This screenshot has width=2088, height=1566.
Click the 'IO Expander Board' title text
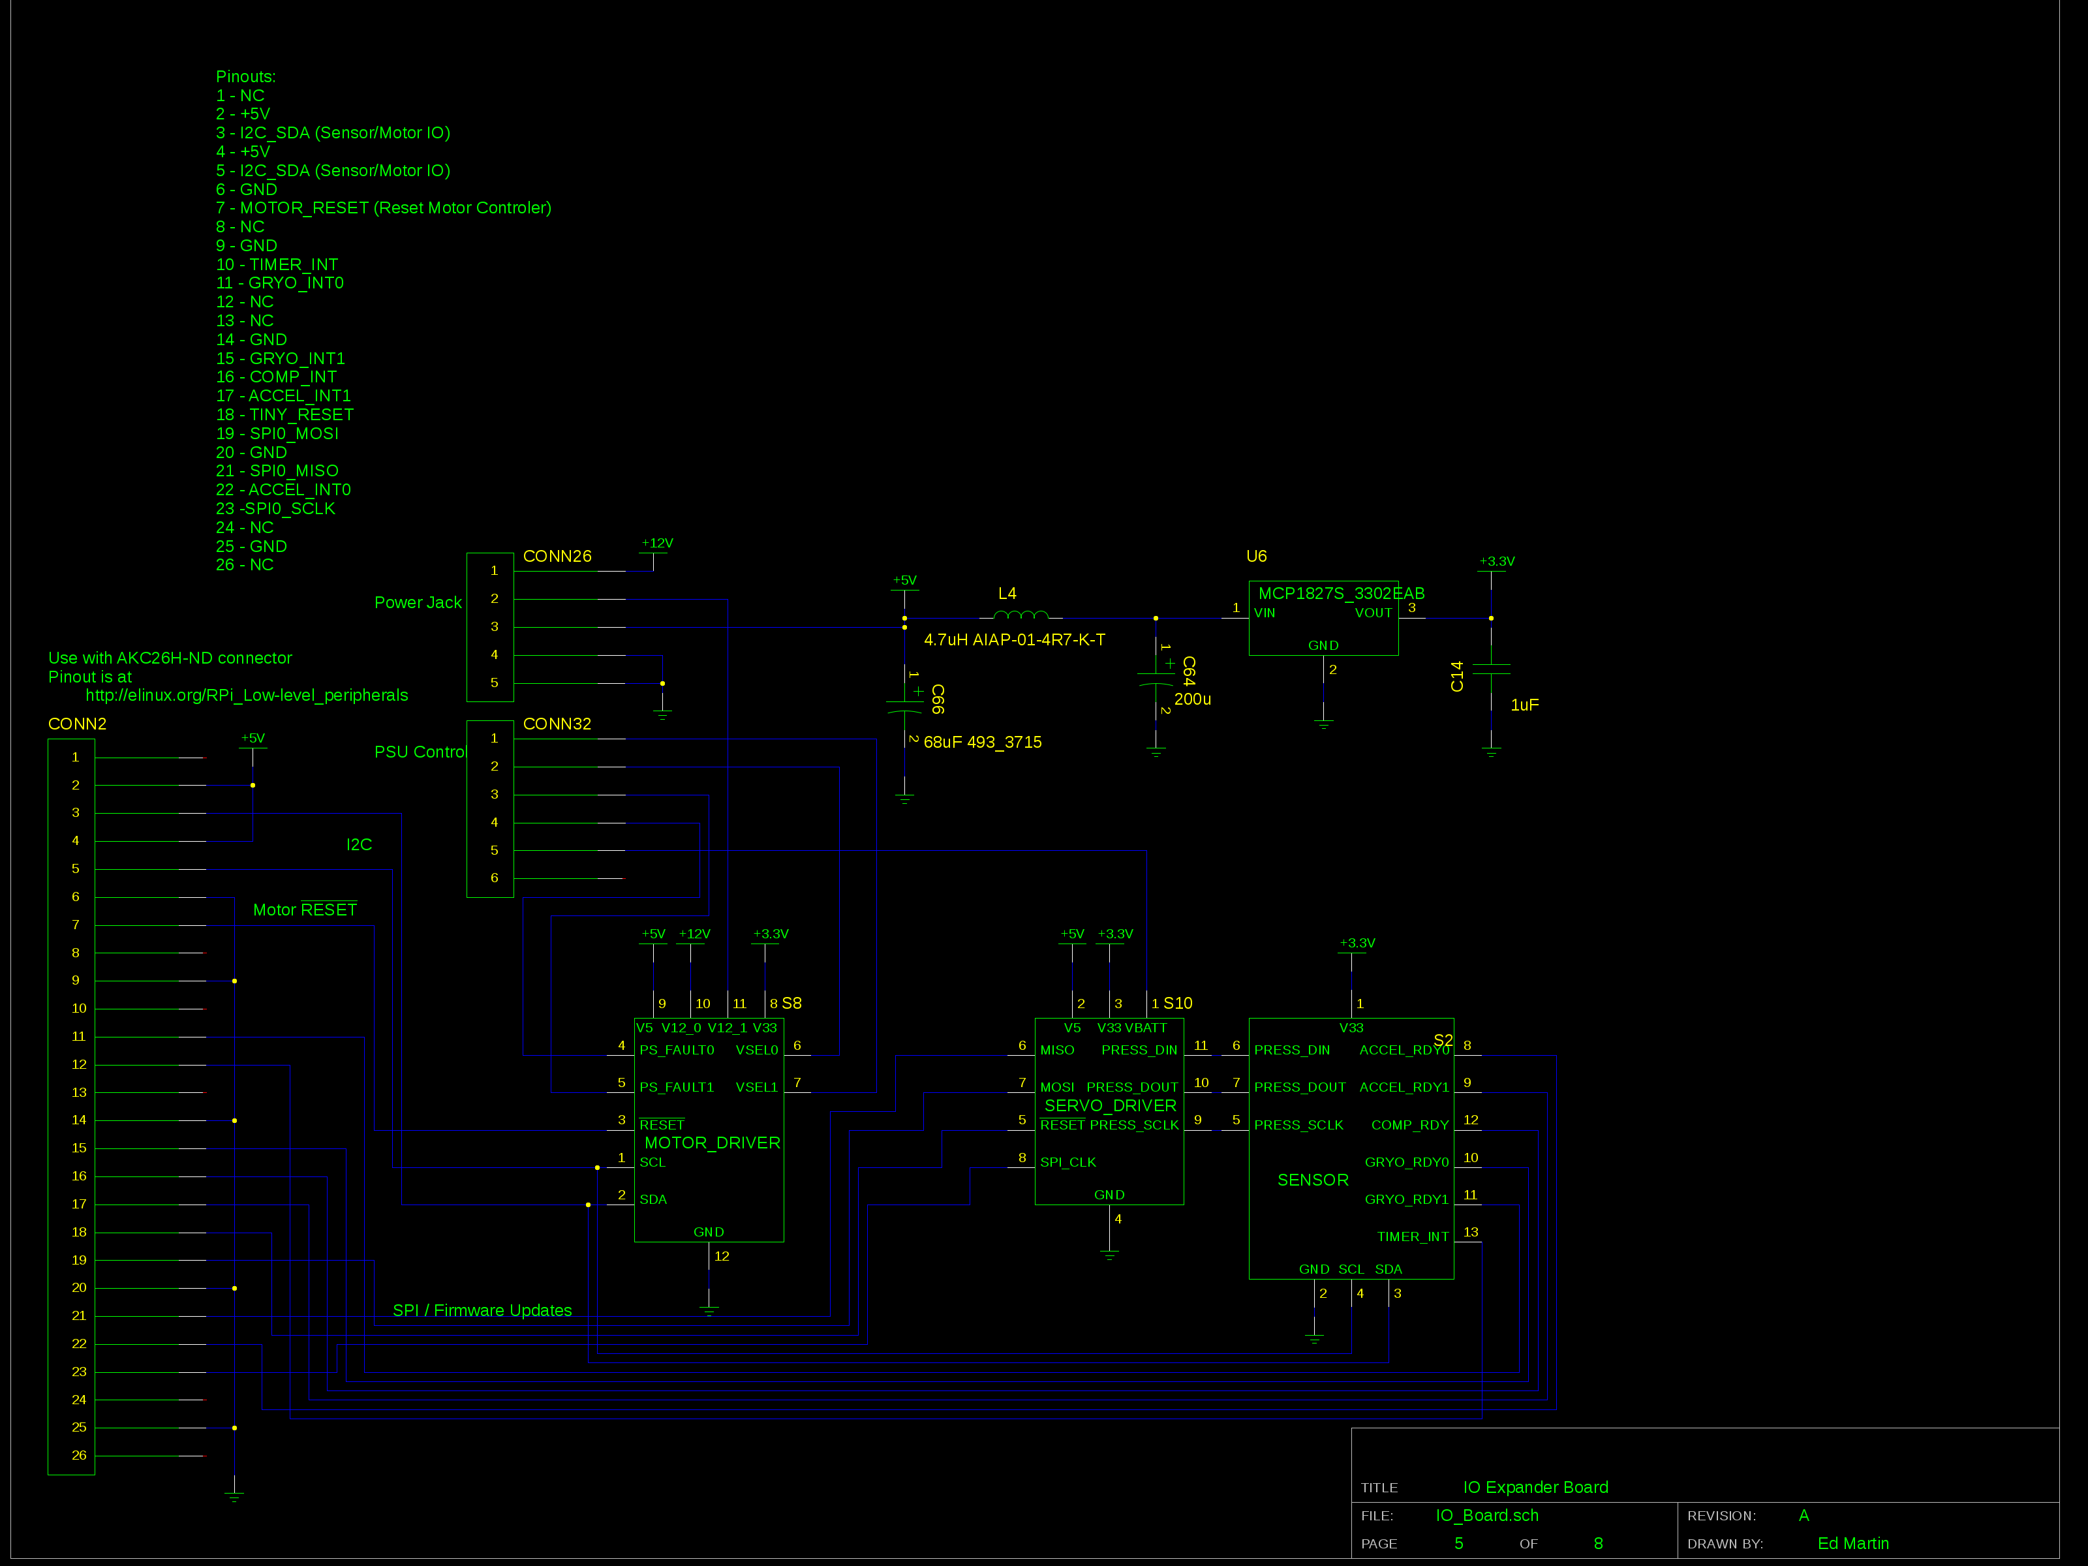(1535, 1488)
